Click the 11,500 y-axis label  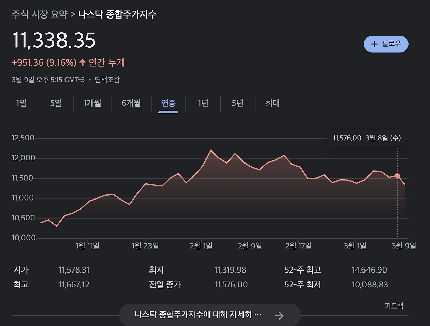tap(23, 178)
